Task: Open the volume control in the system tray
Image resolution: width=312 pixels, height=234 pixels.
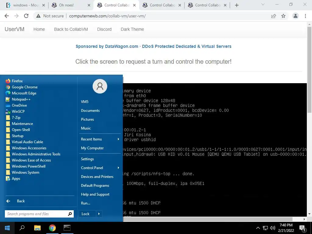Action: pos(273,228)
